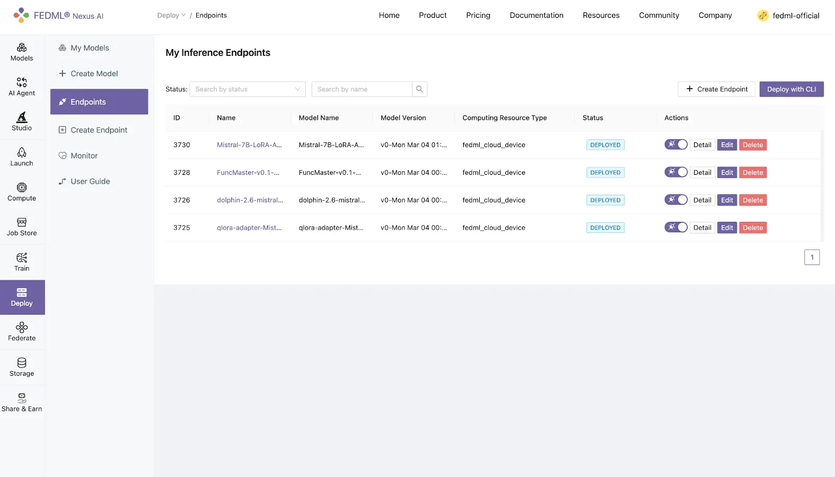Click fedml_cloud_device cell for endpoint 3726
835x477 pixels.
pos(494,200)
